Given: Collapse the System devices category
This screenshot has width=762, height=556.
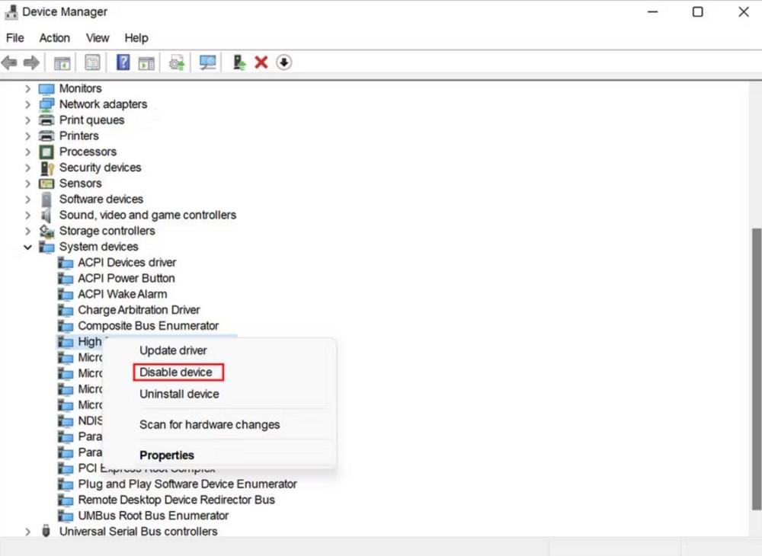Looking at the screenshot, I should click(x=28, y=247).
